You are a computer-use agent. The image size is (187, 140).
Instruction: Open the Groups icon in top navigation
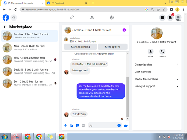coord(111,18)
